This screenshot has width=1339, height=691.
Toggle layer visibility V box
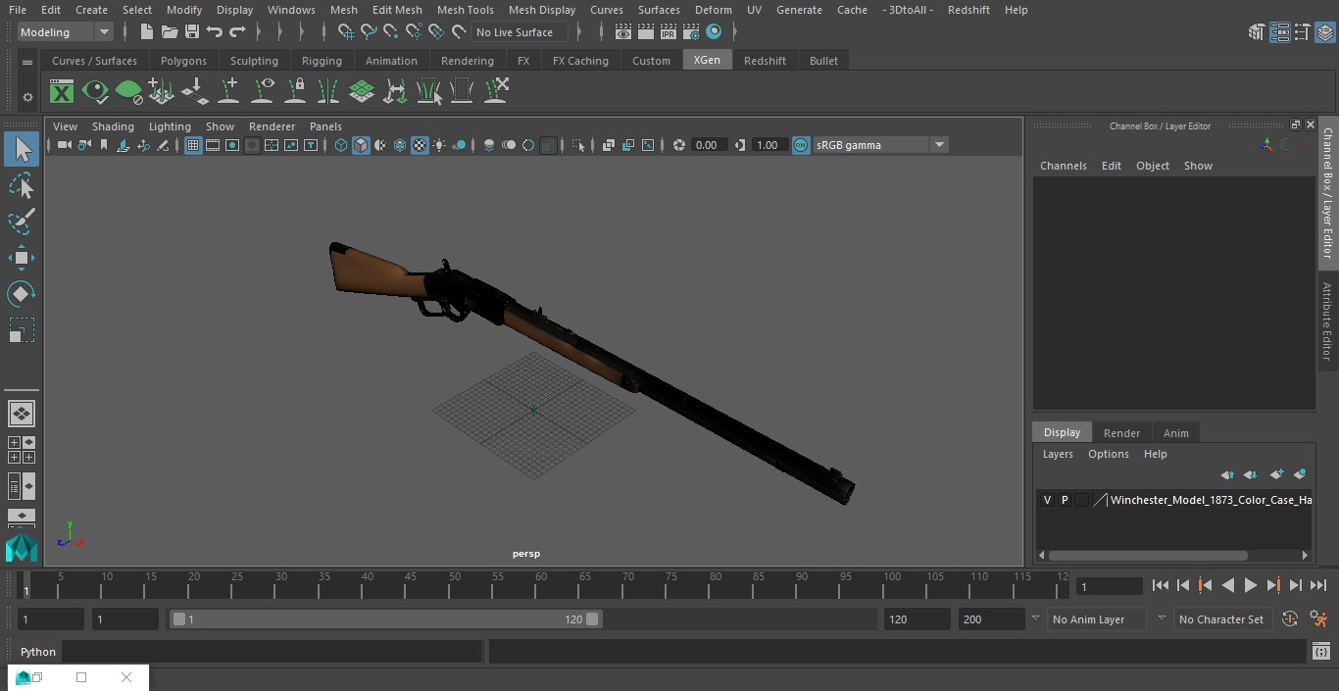click(1047, 500)
